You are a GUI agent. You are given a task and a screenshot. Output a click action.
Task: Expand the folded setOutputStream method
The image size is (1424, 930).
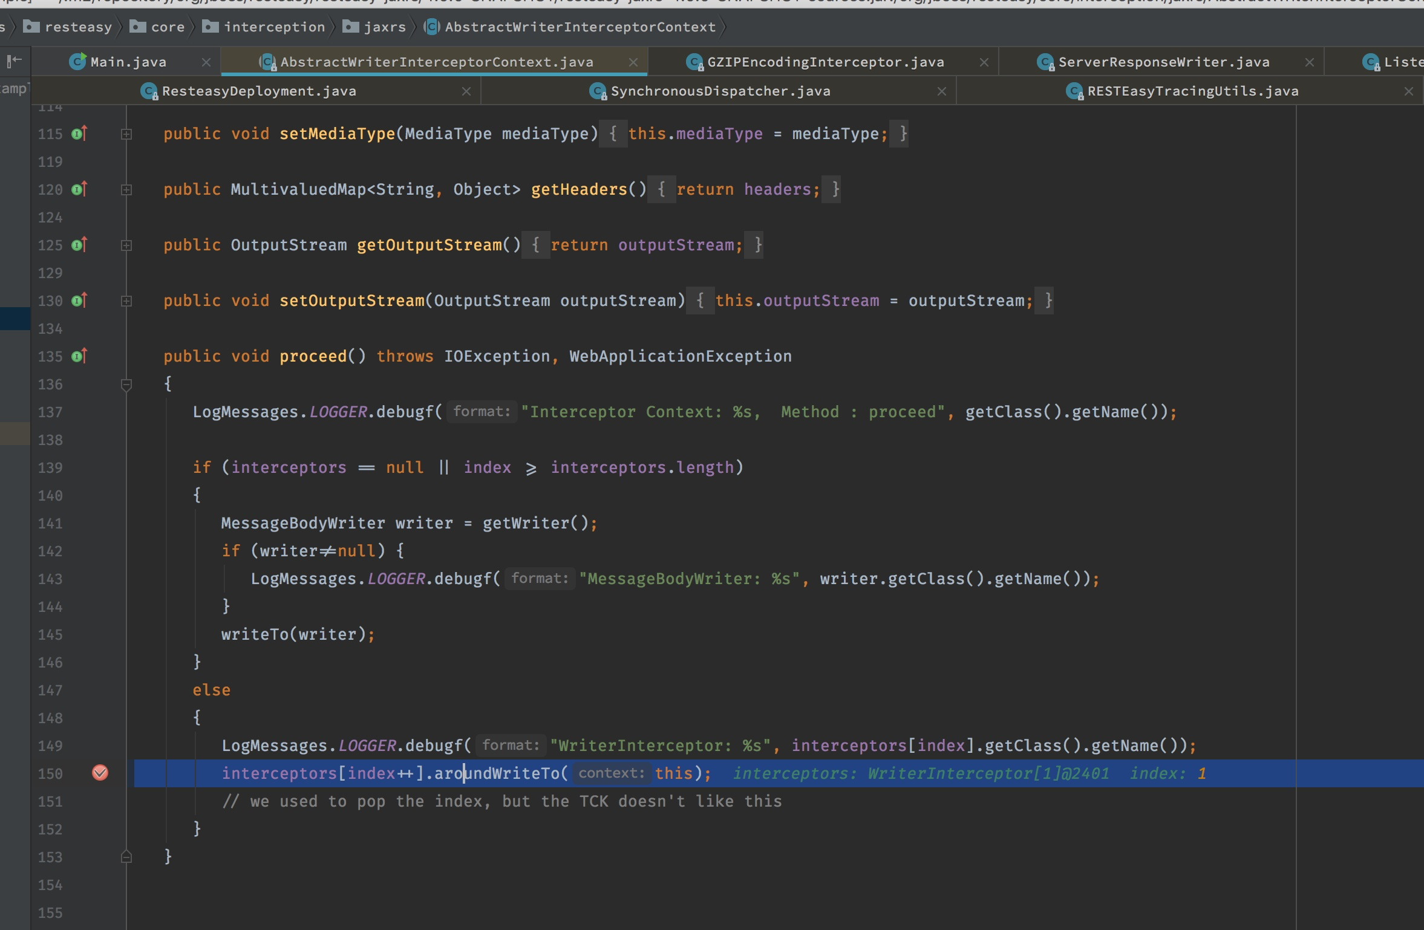click(x=126, y=301)
